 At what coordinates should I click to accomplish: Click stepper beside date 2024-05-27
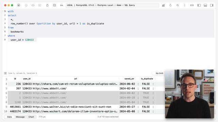coord(138,107)
